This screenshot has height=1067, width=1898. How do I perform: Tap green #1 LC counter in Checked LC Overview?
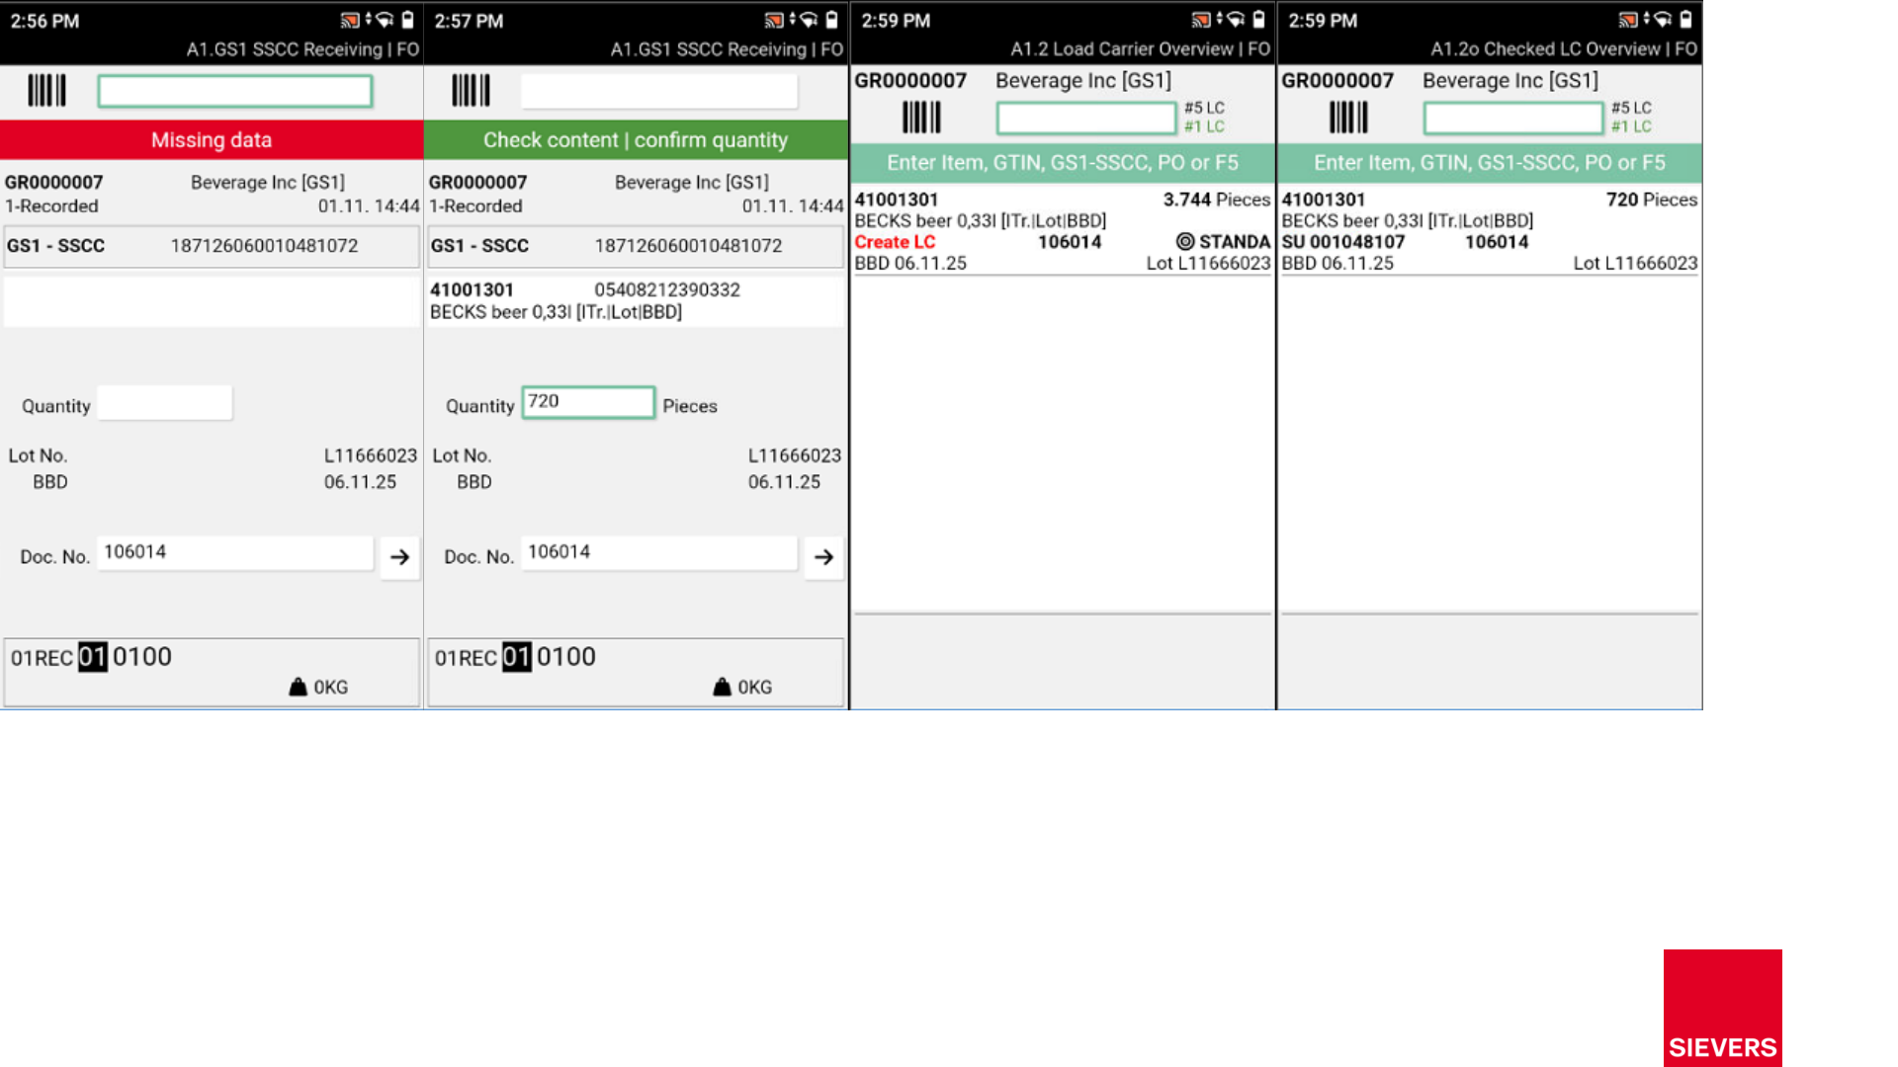1631,126
